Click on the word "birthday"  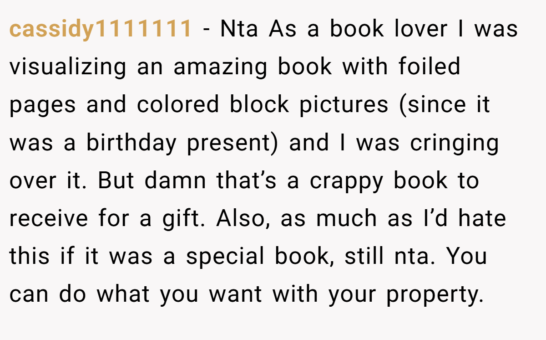pyautogui.click(x=131, y=144)
